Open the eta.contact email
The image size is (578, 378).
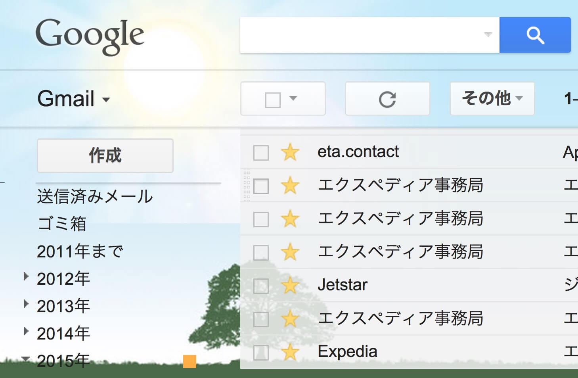[358, 152]
